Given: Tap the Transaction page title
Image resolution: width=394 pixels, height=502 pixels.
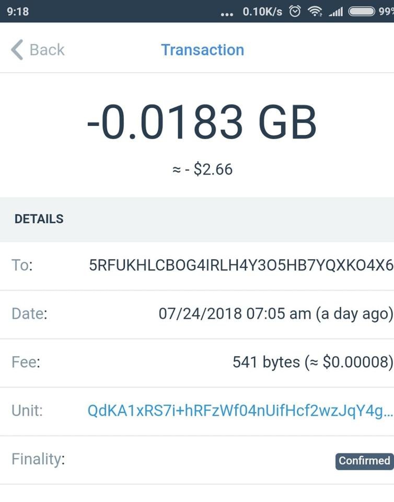Looking at the screenshot, I should pyautogui.click(x=202, y=50).
